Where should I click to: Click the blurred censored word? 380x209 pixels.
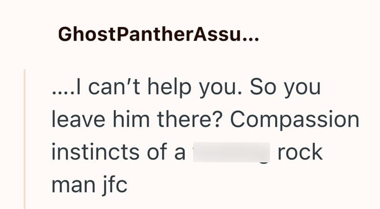[231, 154]
